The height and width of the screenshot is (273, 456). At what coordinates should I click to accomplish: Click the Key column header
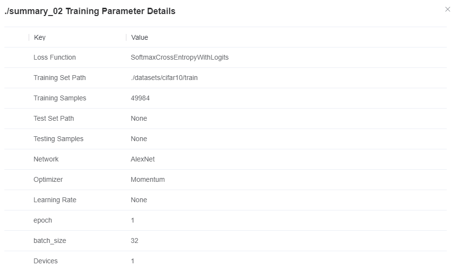(40, 37)
